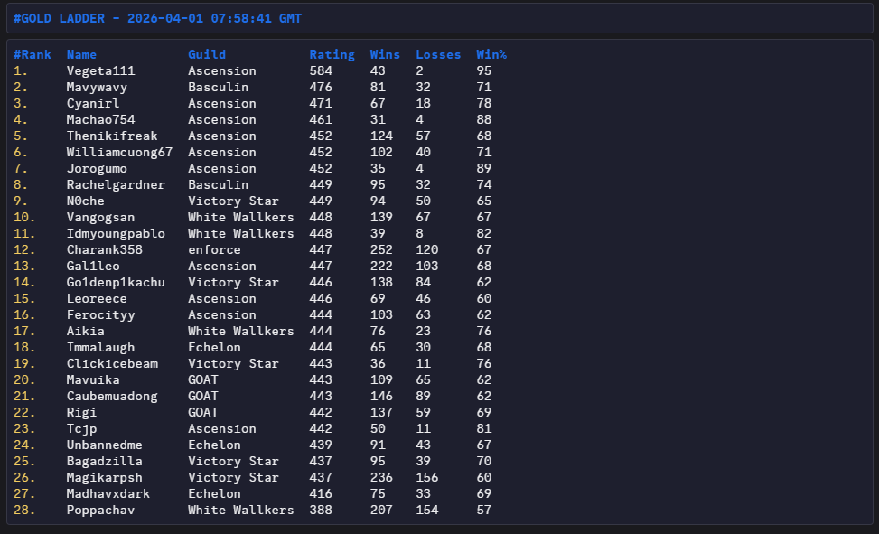
Task: Click the #Rank column header
Action: pyautogui.click(x=32, y=54)
